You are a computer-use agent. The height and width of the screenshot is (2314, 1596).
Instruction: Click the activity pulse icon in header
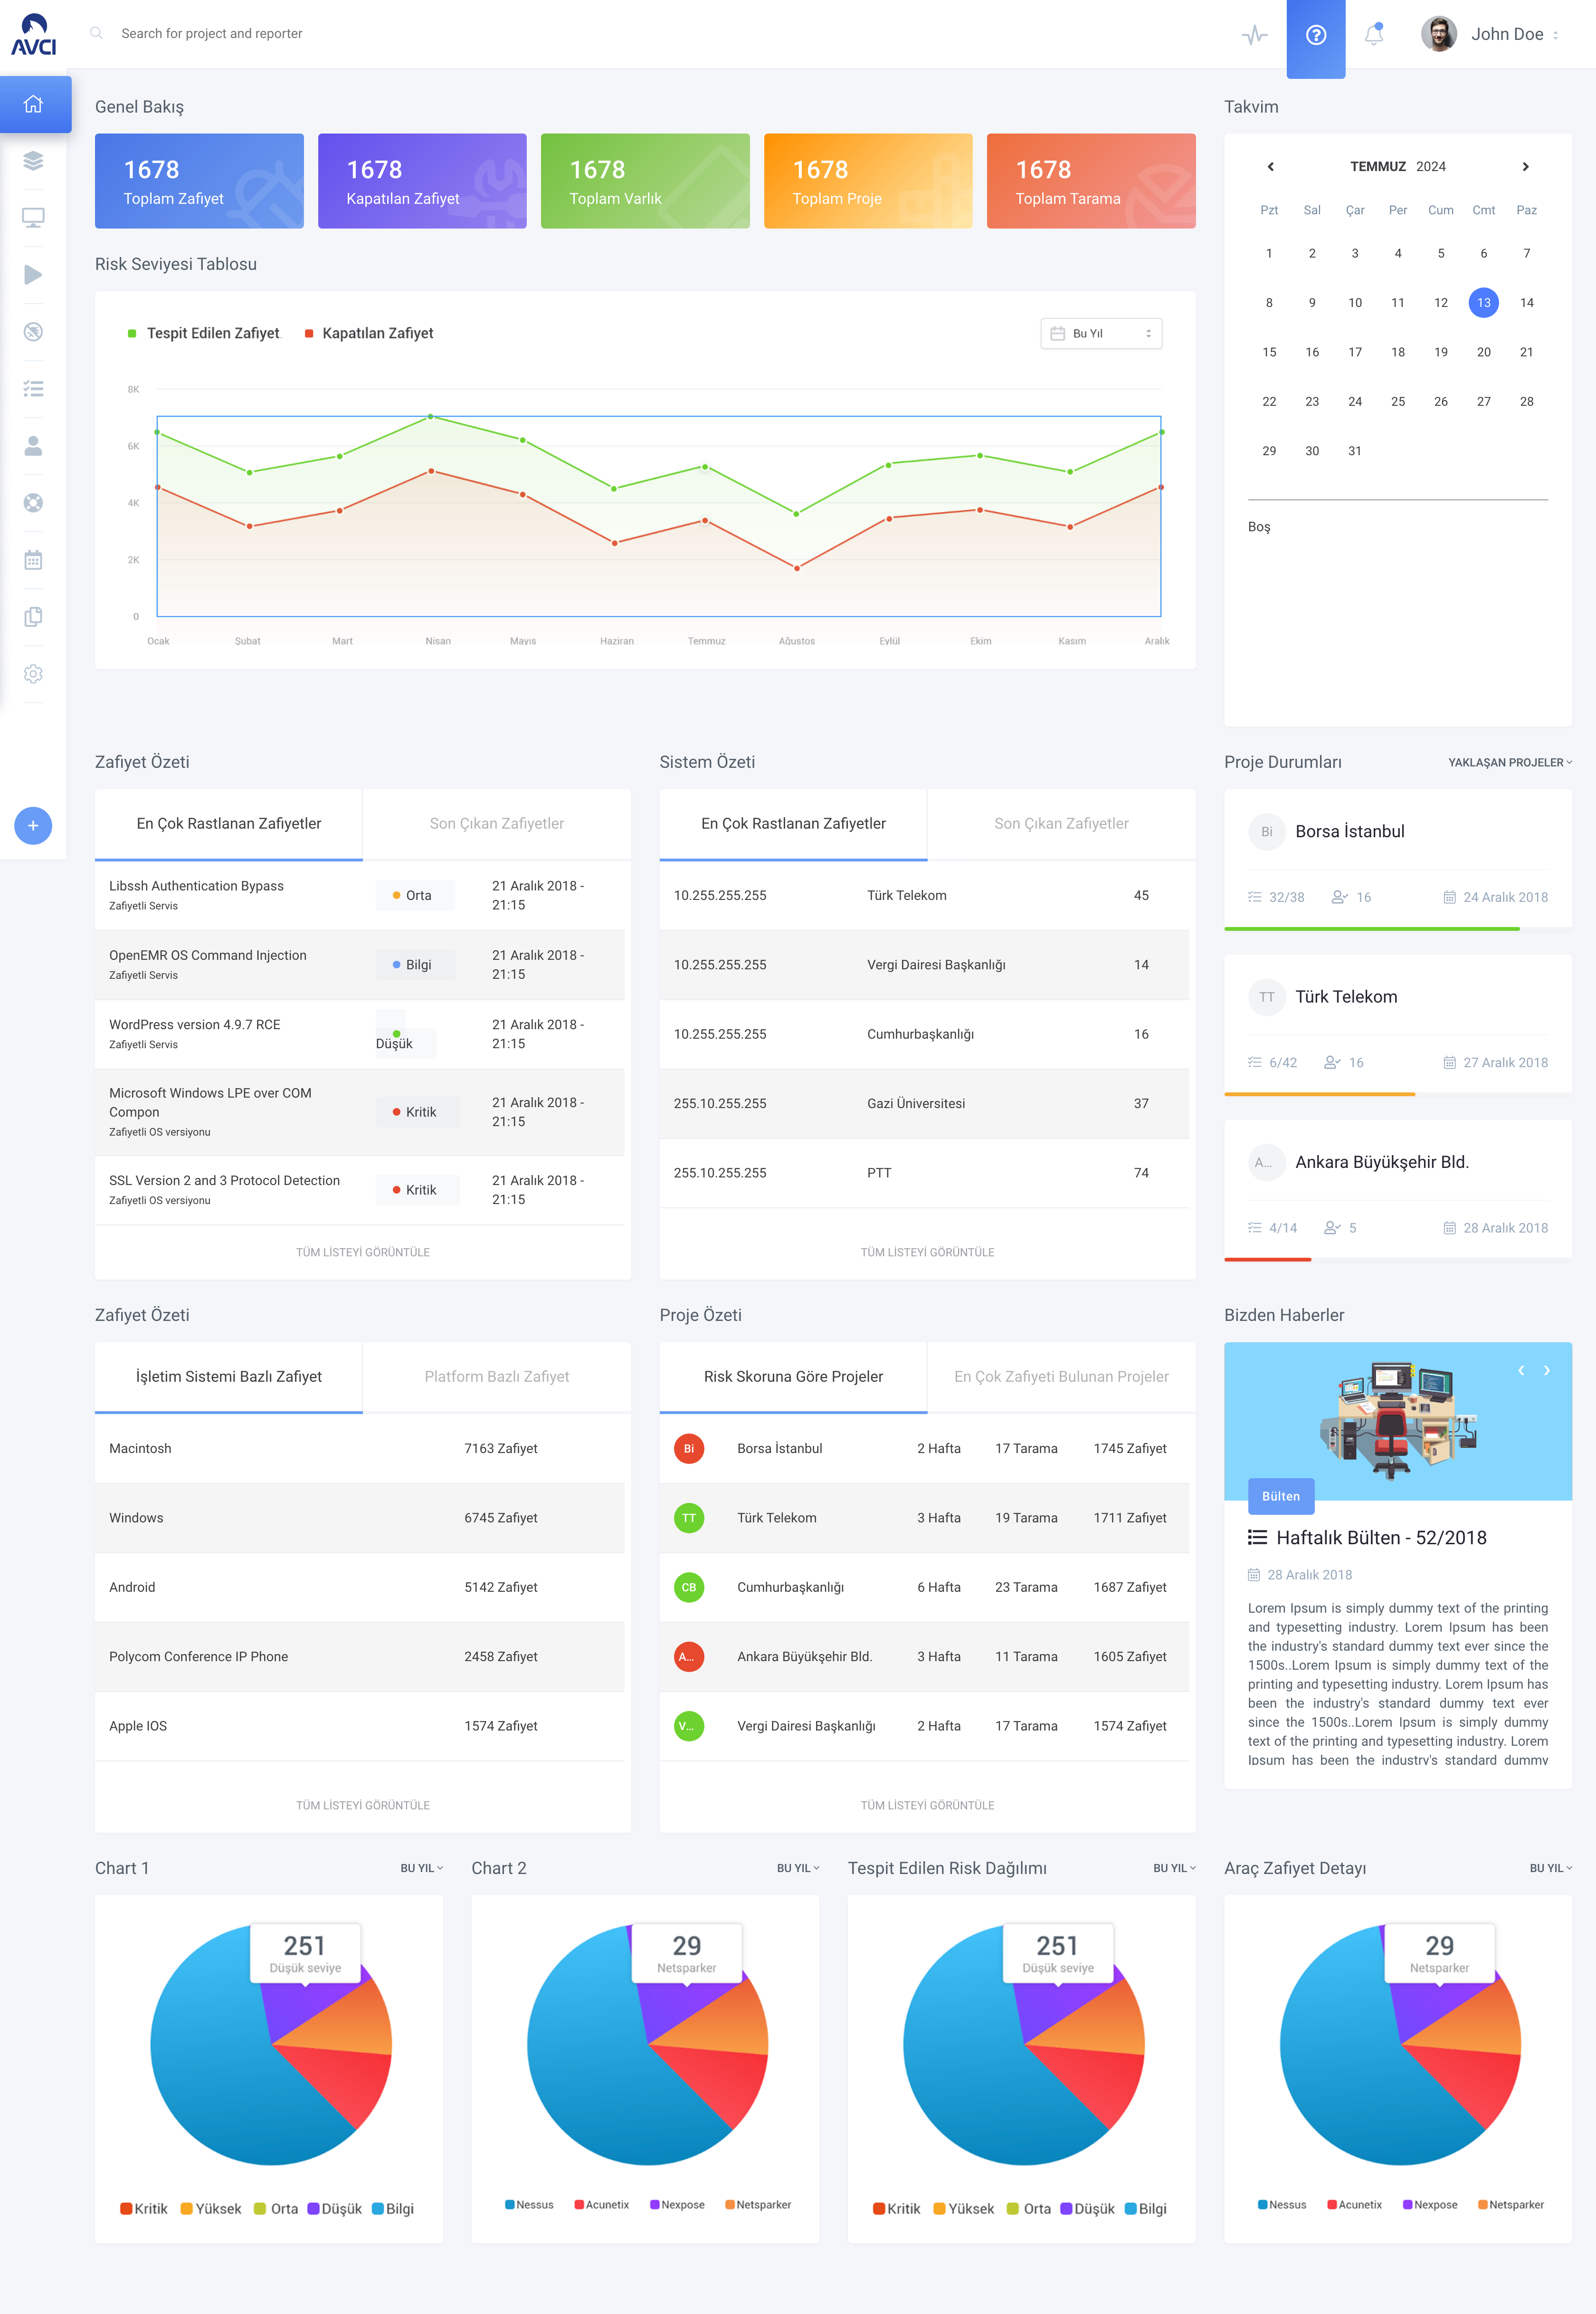click(1254, 35)
